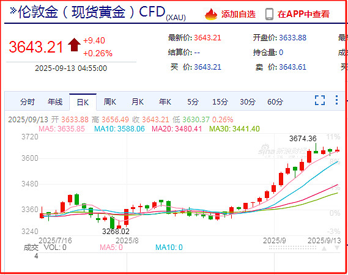The image size is (348, 275).
Task: Click MA5: 3635.85 legend label
Action: click(x=62, y=129)
